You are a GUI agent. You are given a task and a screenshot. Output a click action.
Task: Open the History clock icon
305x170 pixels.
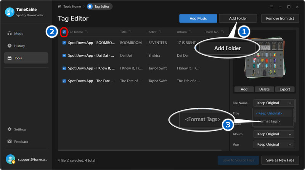10,46
